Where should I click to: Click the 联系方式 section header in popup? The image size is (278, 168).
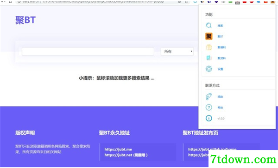pos(212,85)
